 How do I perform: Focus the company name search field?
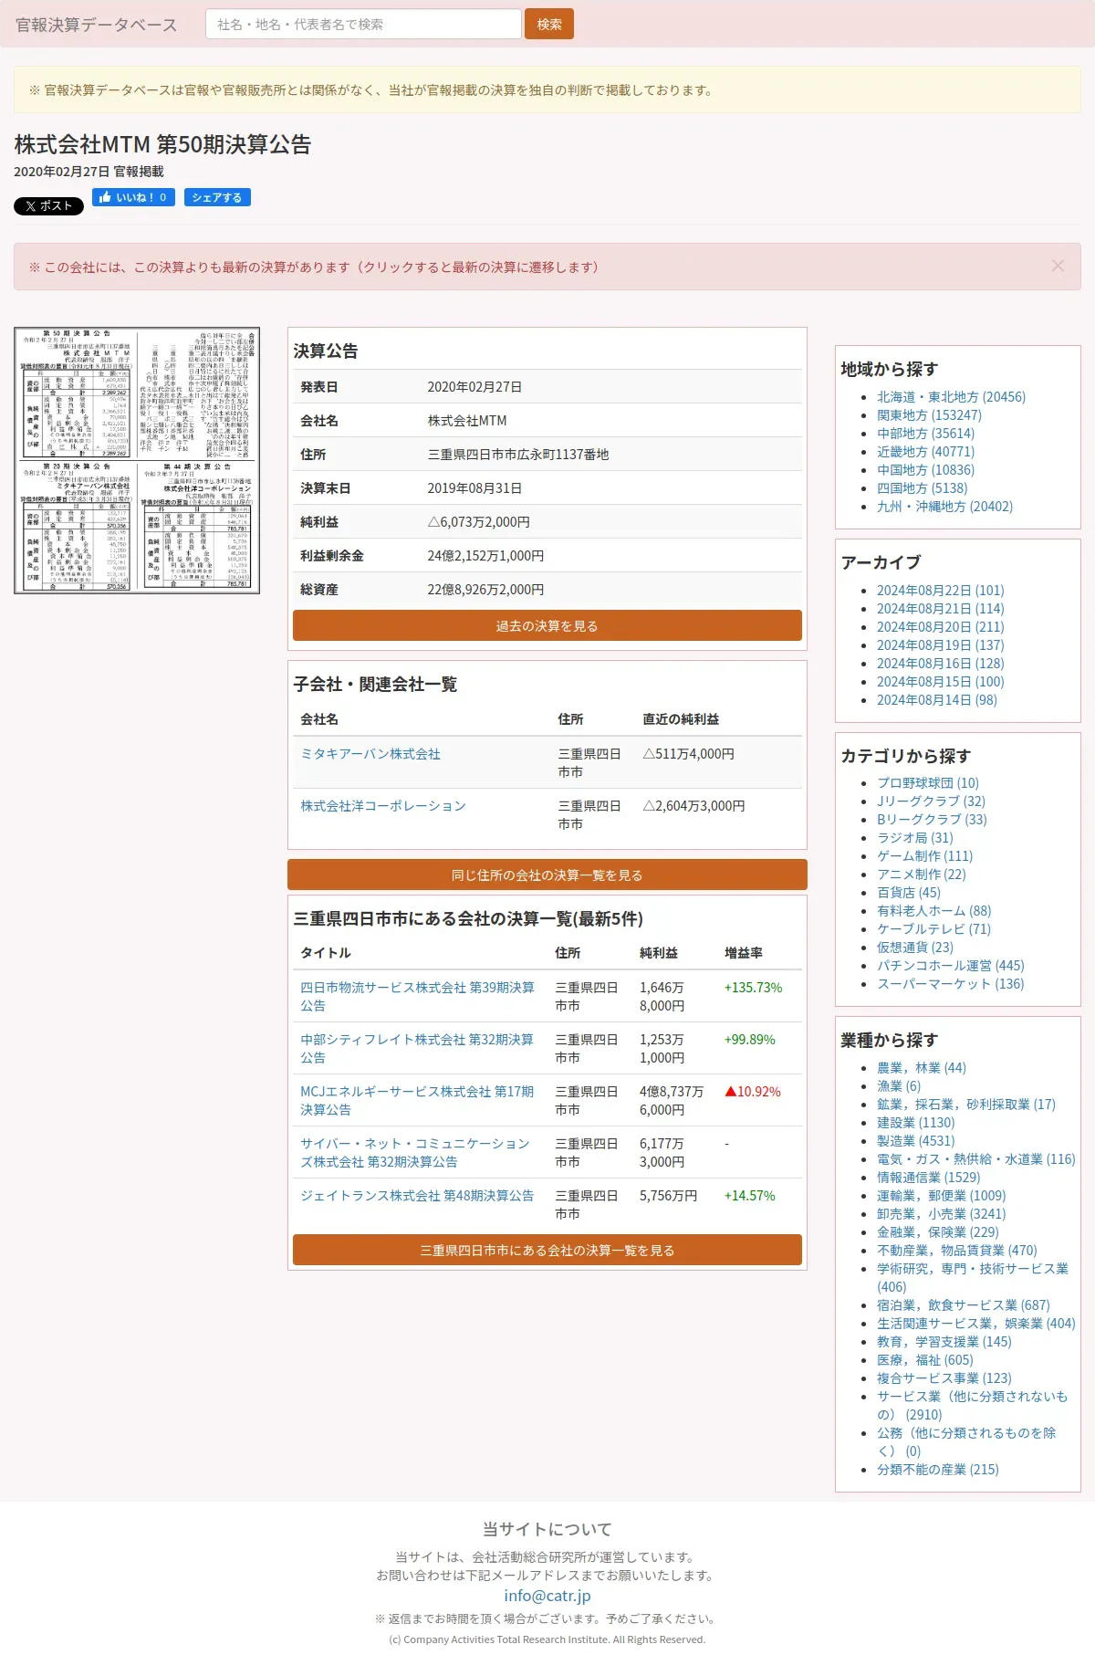click(x=363, y=25)
